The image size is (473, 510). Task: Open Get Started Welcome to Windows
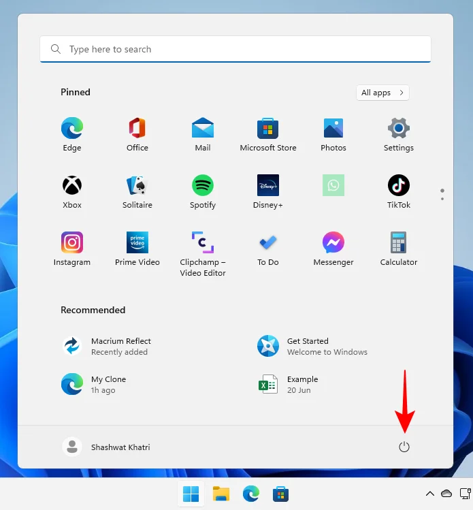(312, 346)
